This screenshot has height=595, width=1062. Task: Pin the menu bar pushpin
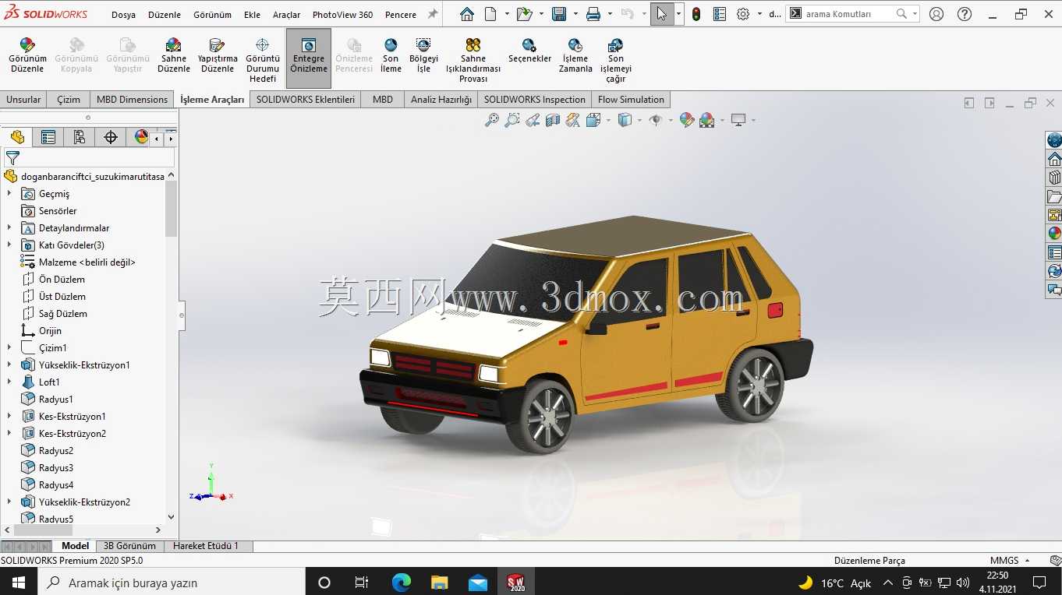[x=433, y=14]
